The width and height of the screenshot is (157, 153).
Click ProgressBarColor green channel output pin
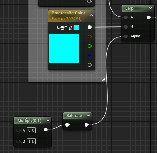click(x=90, y=46)
